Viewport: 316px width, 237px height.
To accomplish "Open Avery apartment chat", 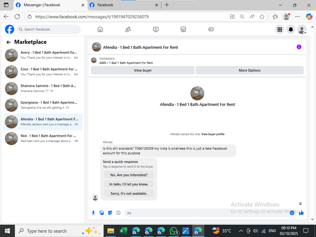I will click(x=43, y=55).
